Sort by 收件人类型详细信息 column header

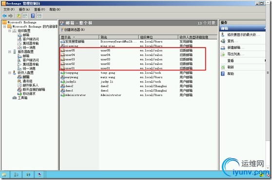point(197,37)
